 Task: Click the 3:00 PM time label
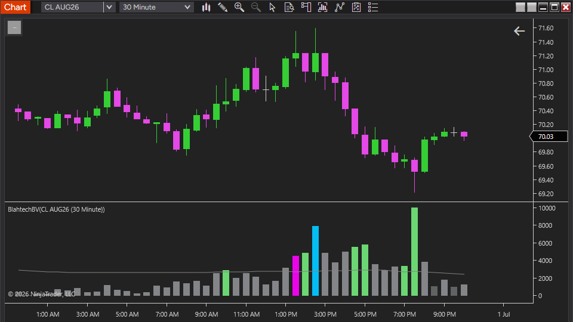coord(325,314)
